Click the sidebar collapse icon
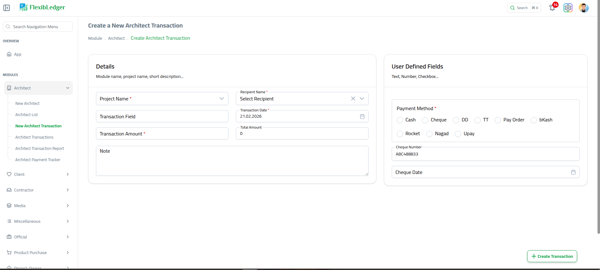600x270 pixels. point(7,8)
